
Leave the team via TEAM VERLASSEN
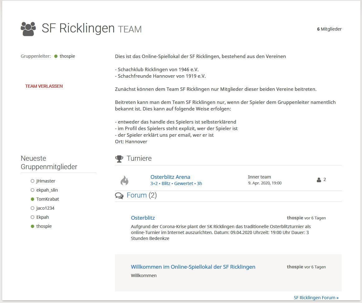(x=44, y=86)
